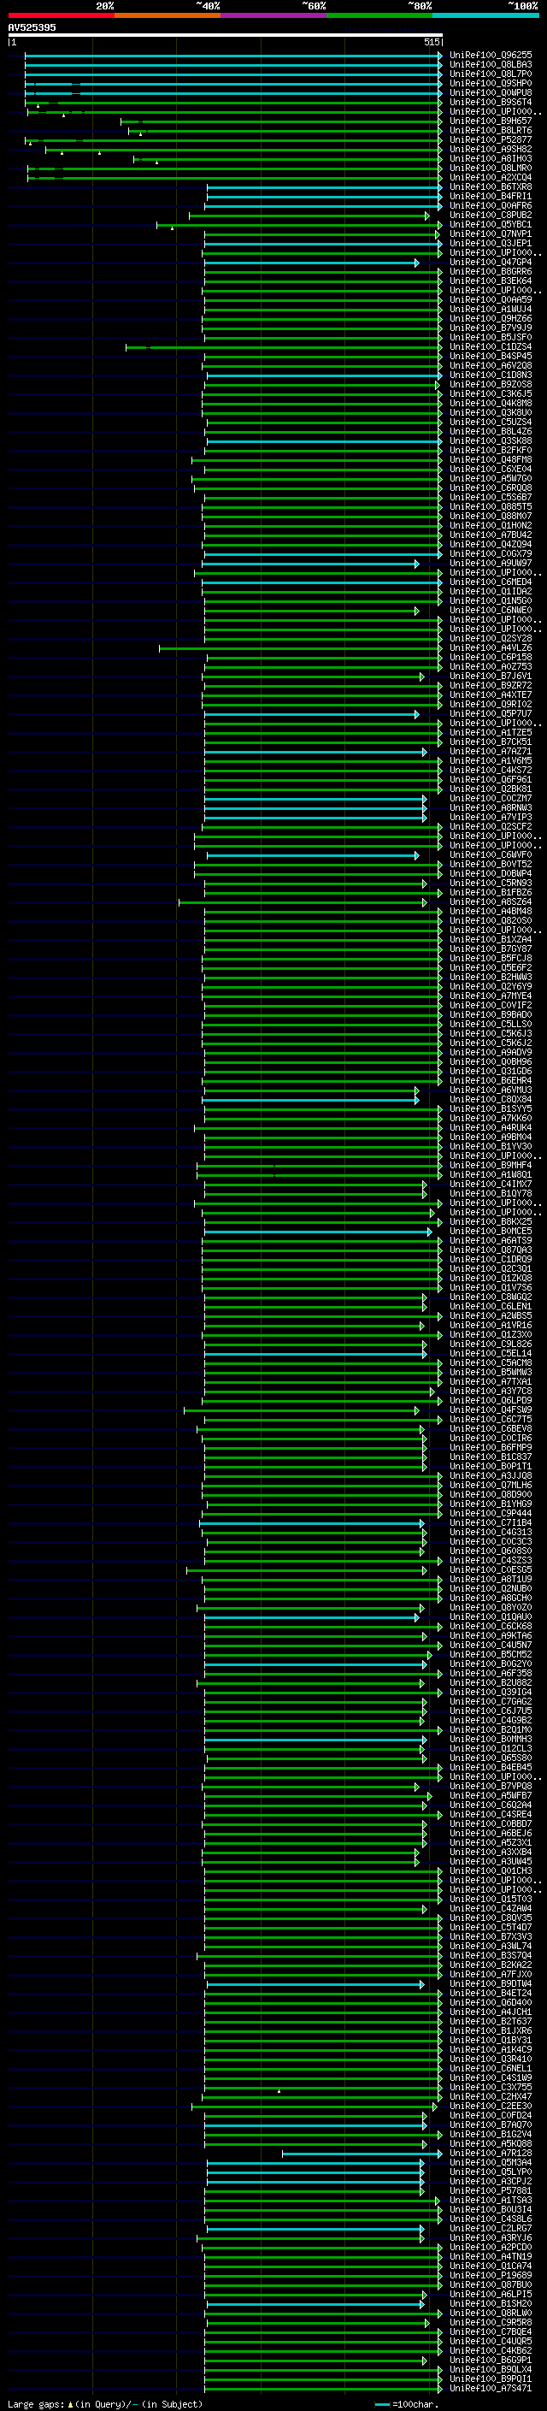
Task: Select the UniRef100_A7TXA1 label
Action: pos(491,1381)
